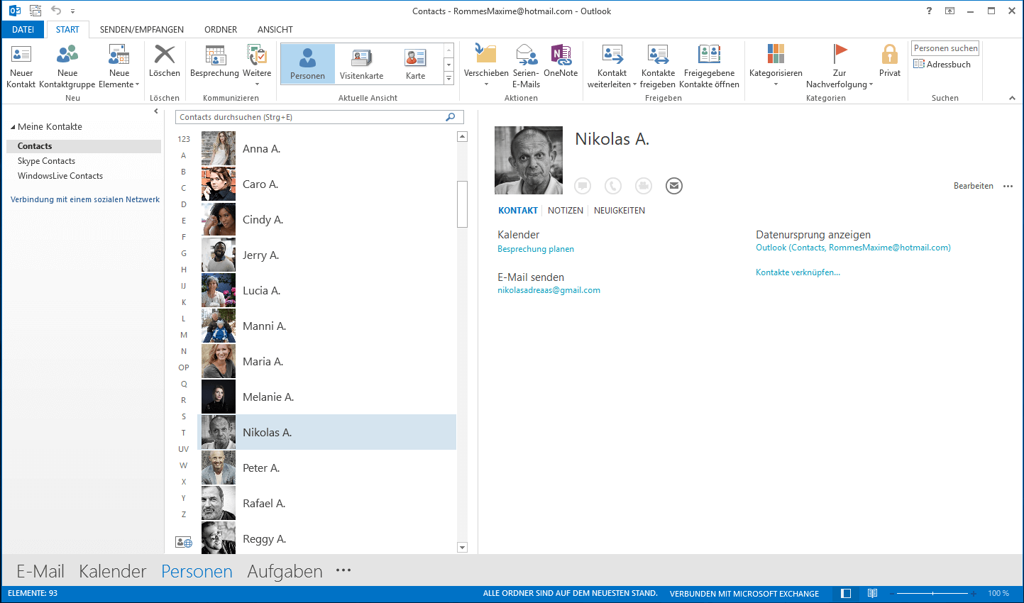This screenshot has height=603, width=1024.
Task: Click Besprechung planen link
Action: pos(536,249)
